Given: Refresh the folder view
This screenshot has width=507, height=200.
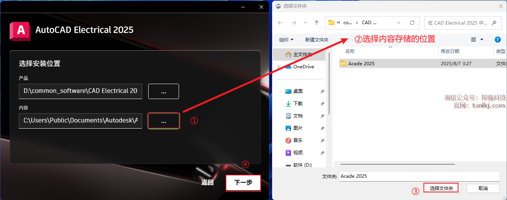Looking at the screenshot, I should (x=412, y=23).
